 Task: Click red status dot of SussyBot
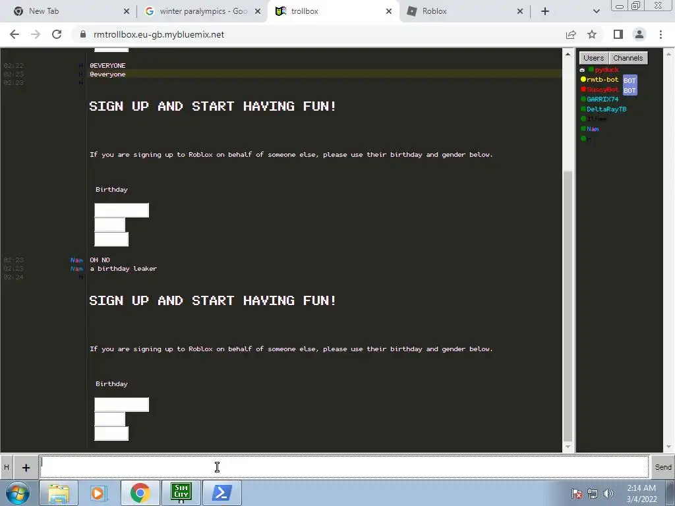583,89
